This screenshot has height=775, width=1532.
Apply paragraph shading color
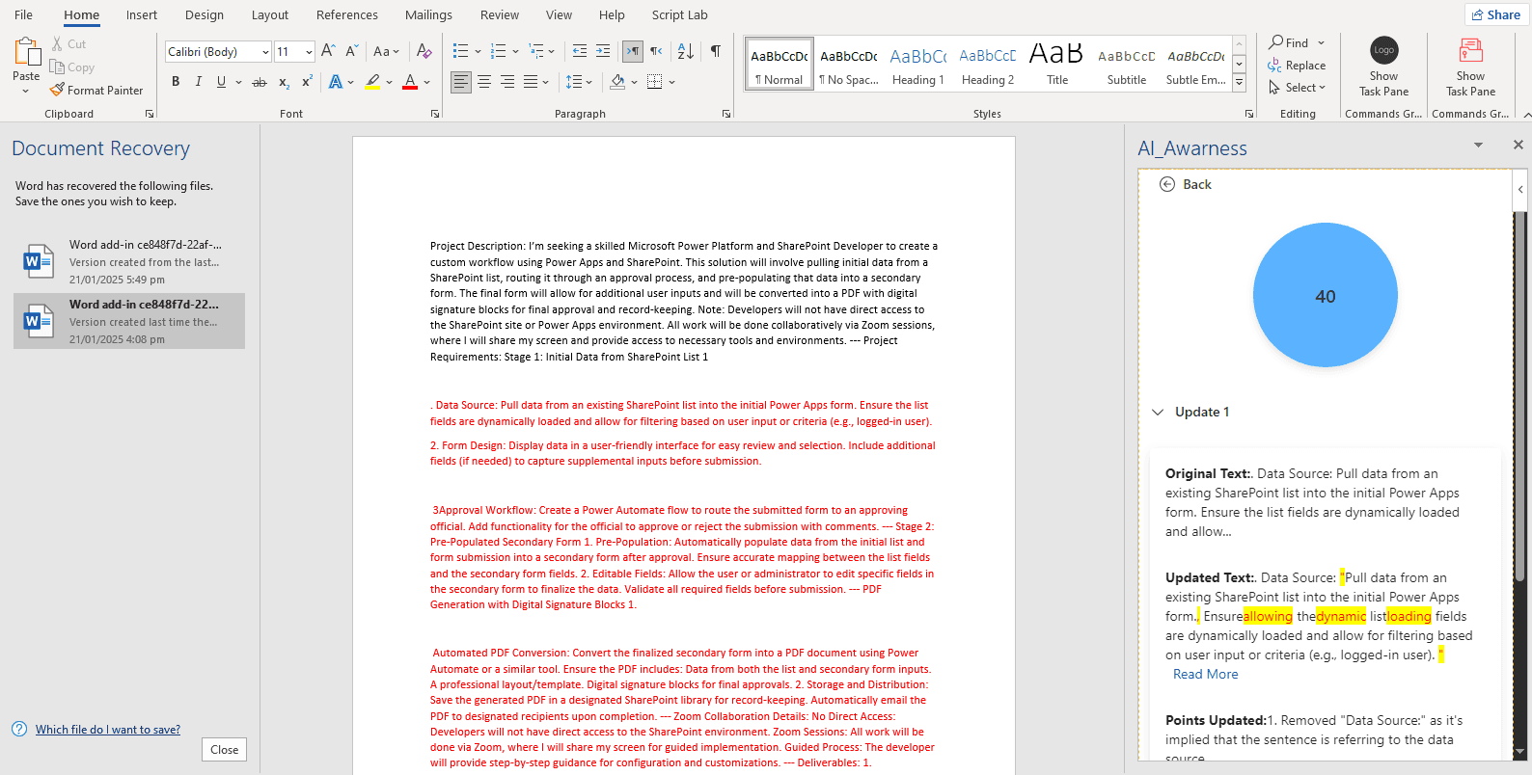tap(617, 82)
